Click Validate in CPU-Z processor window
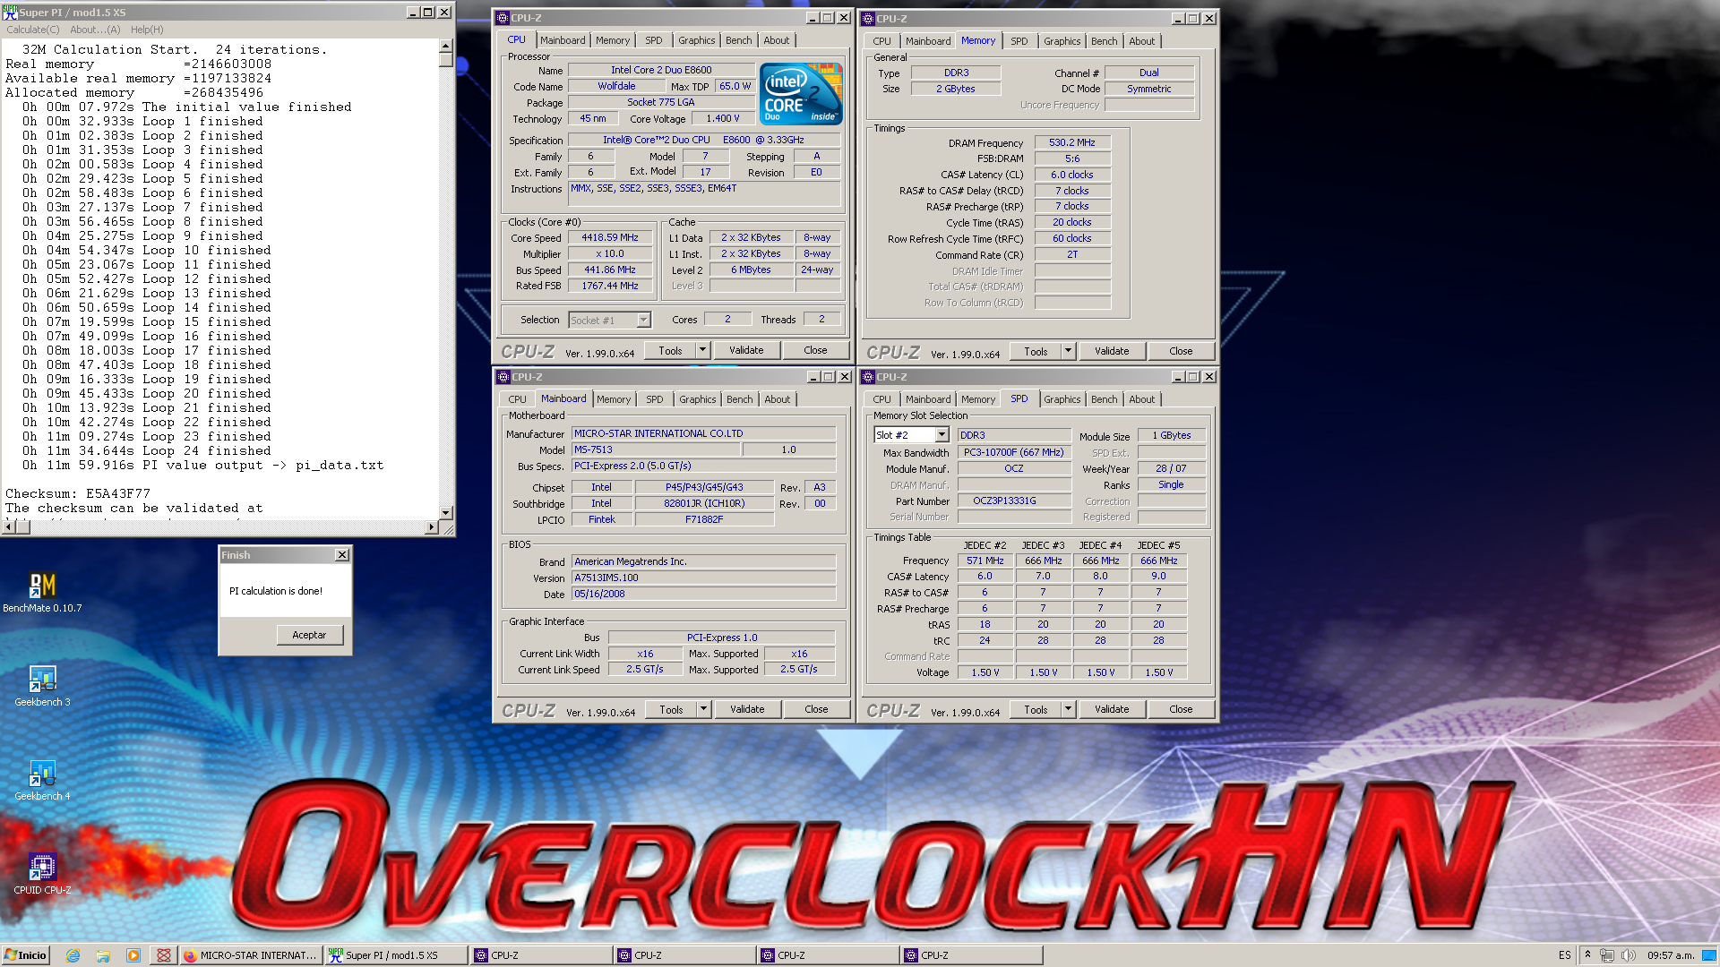 click(x=746, y=350)
